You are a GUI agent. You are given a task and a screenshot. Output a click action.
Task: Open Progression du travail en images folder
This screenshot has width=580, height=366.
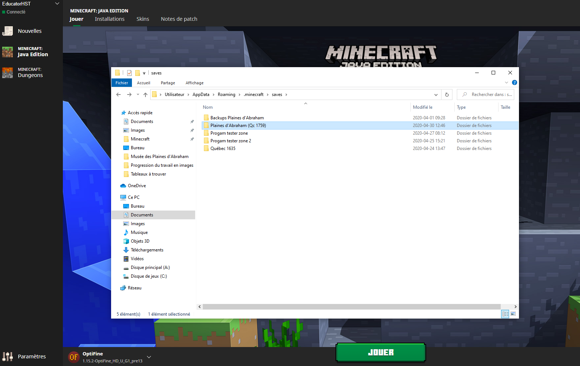point(162,165)
